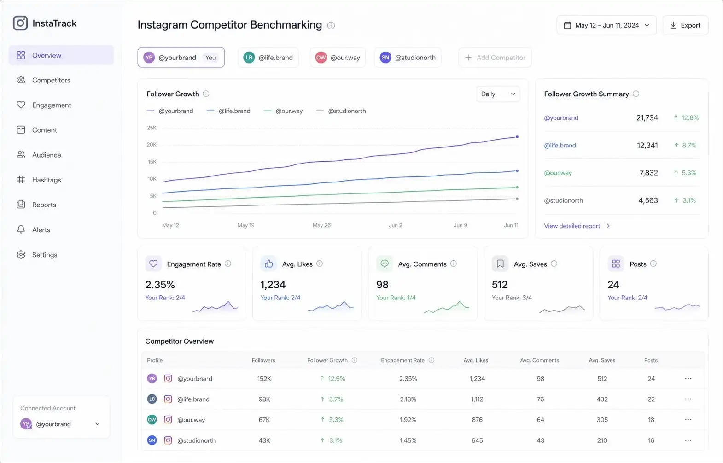The height and width of the screenshot is (463, 723).
Task: Toggle @our.way line in chart legend
Action: [283, 111]
